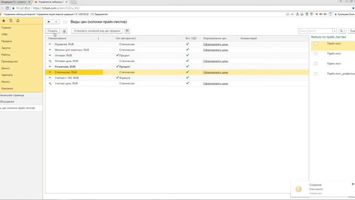The image size is (355, 200).
Task: Click into the Поиск search field
Action: tap(315, 31)
